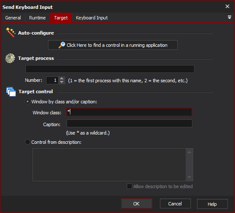The image size is (235, 213).
Task: Click the Help button
Action: click(212, 204)
